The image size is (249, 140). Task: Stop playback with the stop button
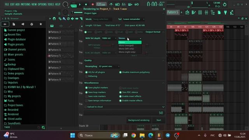tap(86, 4)
